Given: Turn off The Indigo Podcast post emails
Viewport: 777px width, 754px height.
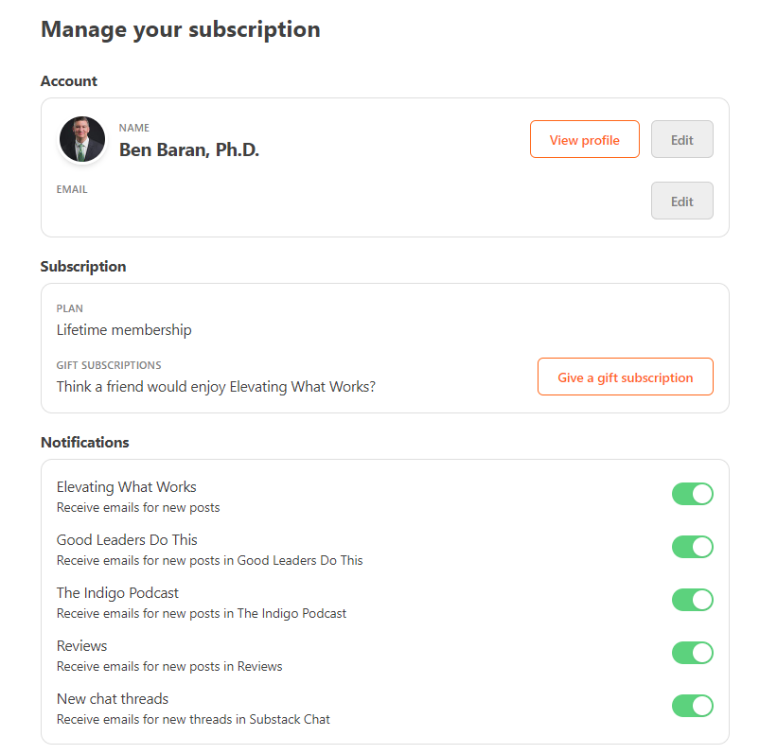Looking at the screenshot, I should coord(692,600).
